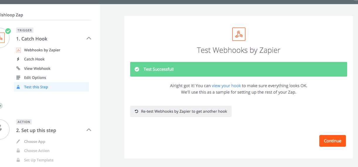Click the link icon beside View Webhook

[x=18, y=68]
